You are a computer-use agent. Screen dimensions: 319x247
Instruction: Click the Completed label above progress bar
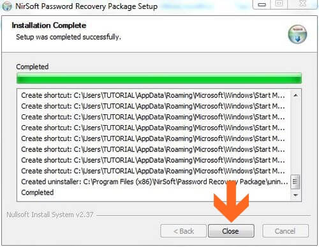33,67
